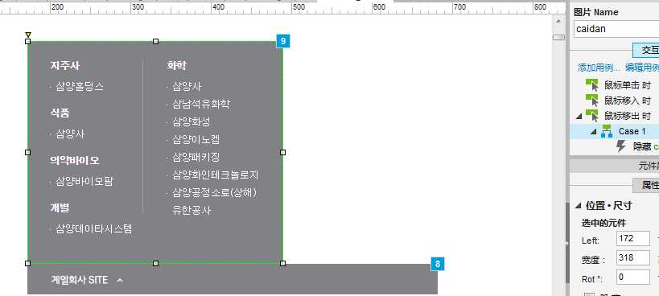659x296 pixels.
Task: Click the 鼠标移入 时 event icon
Action: (591, 100)
